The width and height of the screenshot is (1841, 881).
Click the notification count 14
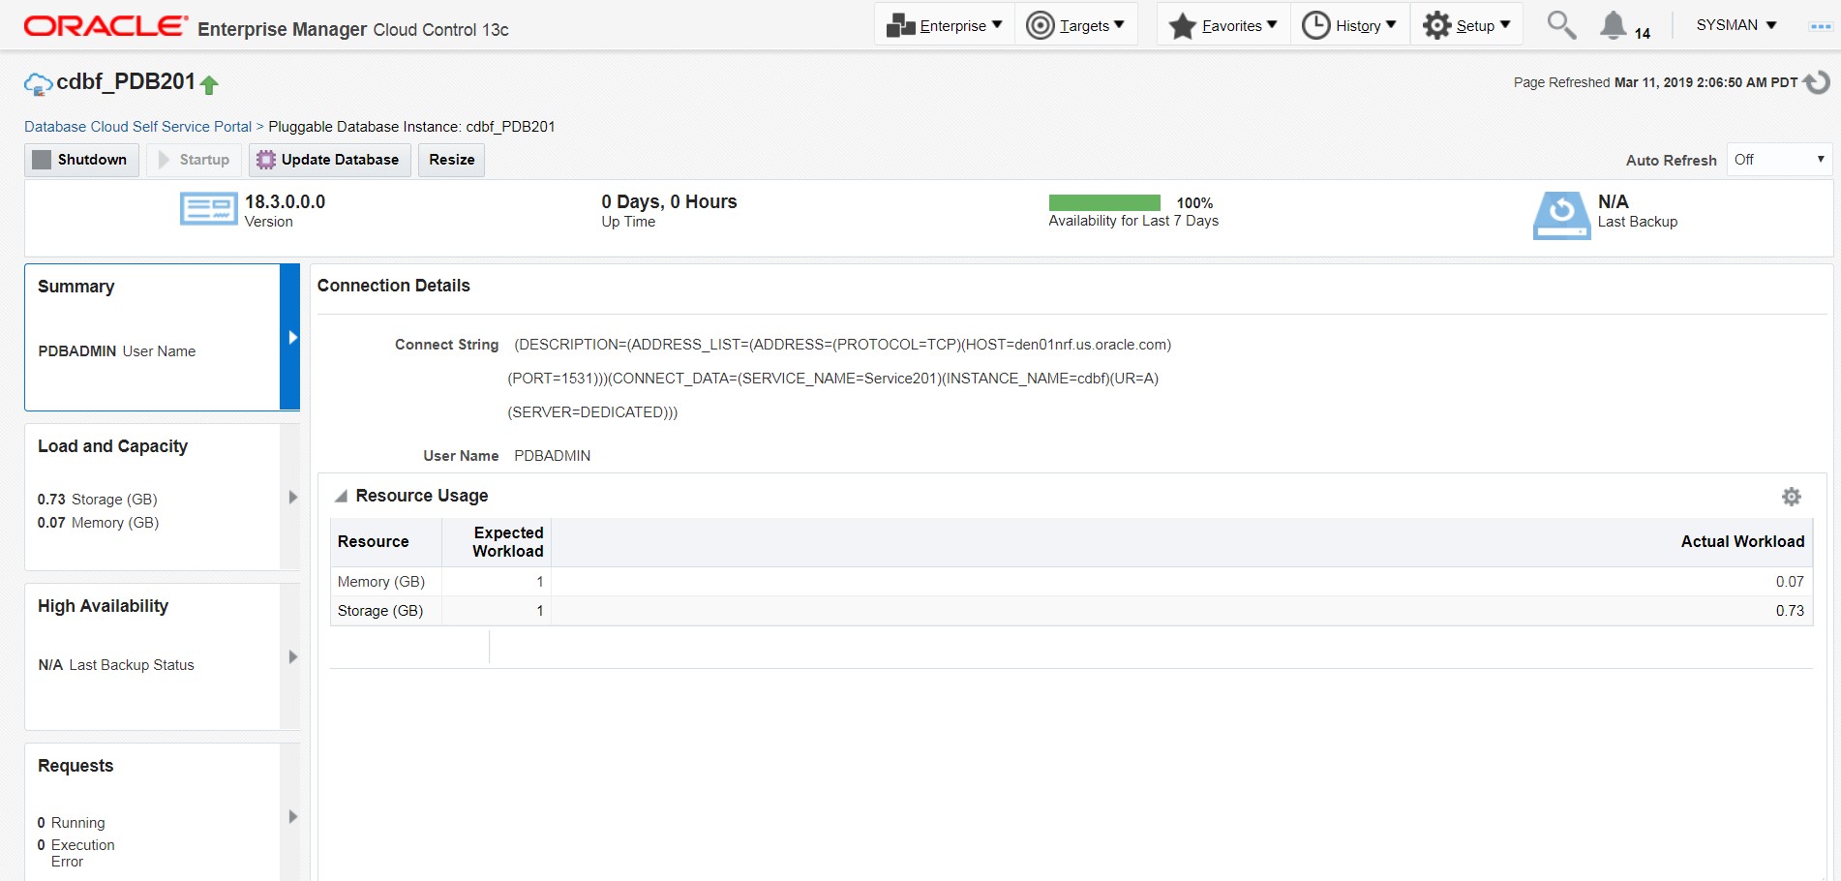point(1642,33)
